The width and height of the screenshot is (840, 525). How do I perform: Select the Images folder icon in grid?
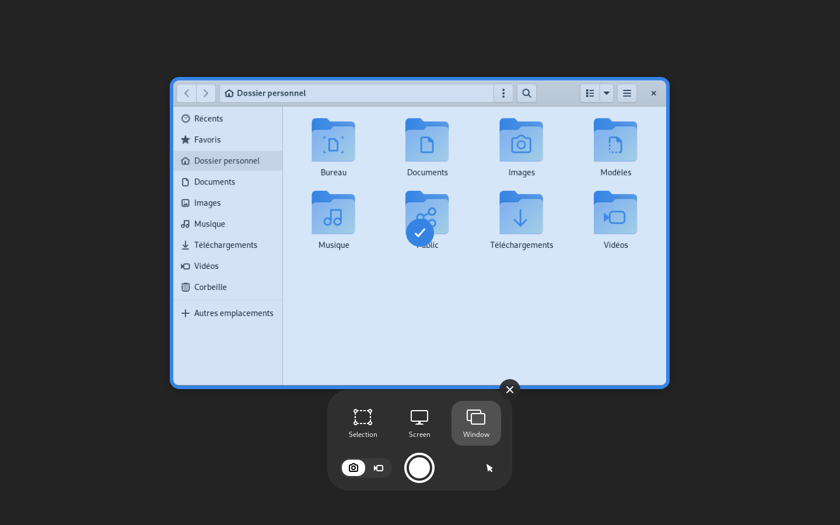tap(521, 140)
